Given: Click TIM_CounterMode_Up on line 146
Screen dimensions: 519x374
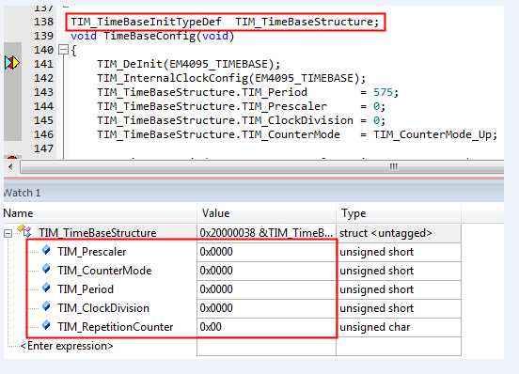Looking at the screenshot, I should [432, 134].
